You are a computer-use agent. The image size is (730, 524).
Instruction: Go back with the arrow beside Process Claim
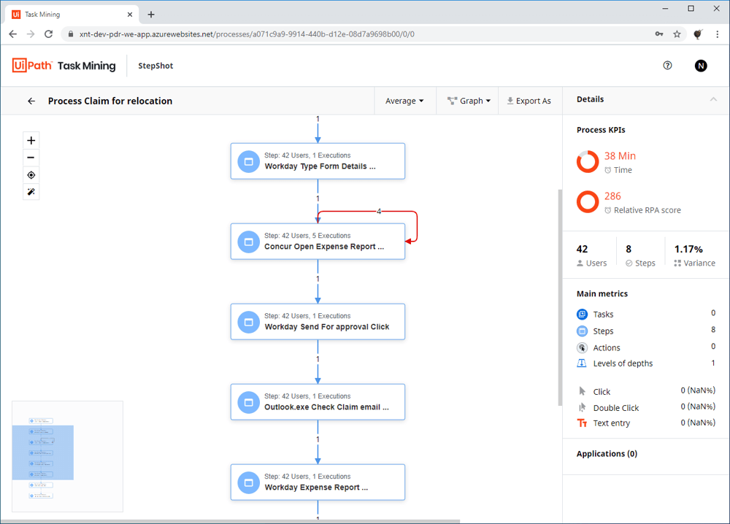coord(31,101)
